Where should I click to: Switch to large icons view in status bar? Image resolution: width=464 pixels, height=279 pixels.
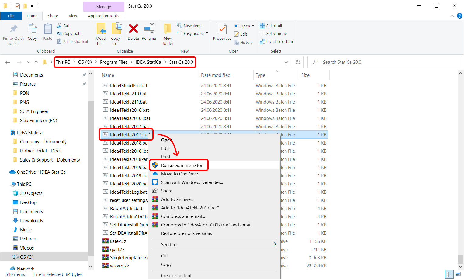(458, 274)
